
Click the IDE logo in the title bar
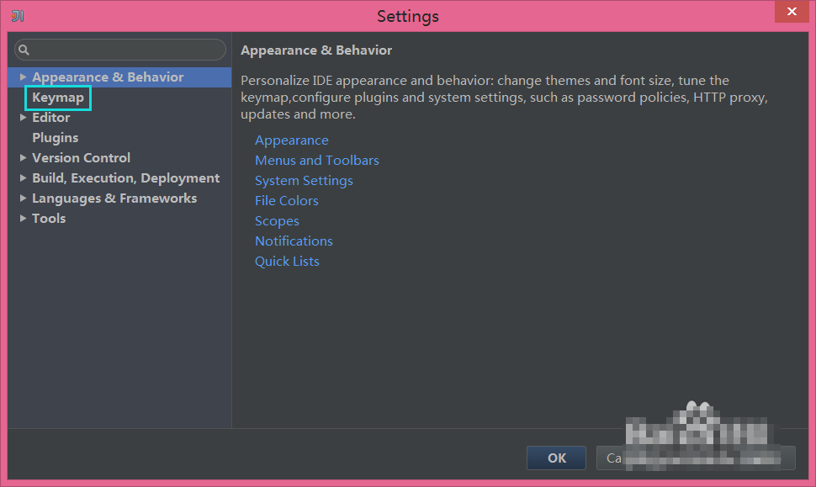[18, 16]
